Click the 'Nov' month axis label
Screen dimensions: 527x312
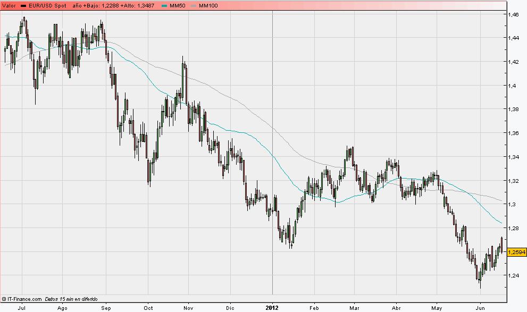[189, 308]
